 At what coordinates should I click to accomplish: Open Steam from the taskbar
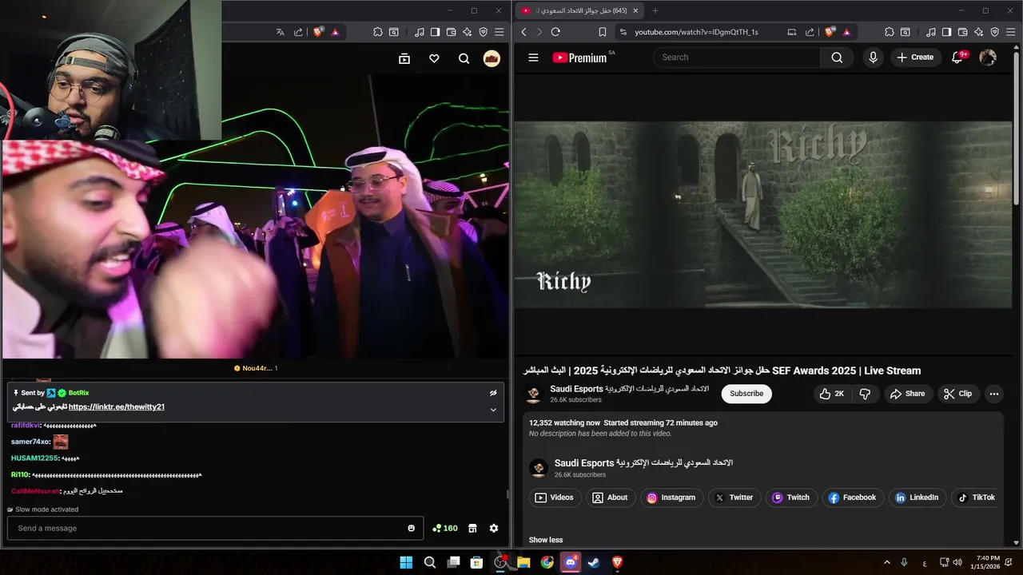click(594, 562)
